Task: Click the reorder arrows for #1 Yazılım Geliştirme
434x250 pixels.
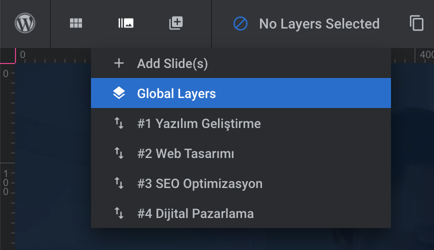Action: (119, 123)
